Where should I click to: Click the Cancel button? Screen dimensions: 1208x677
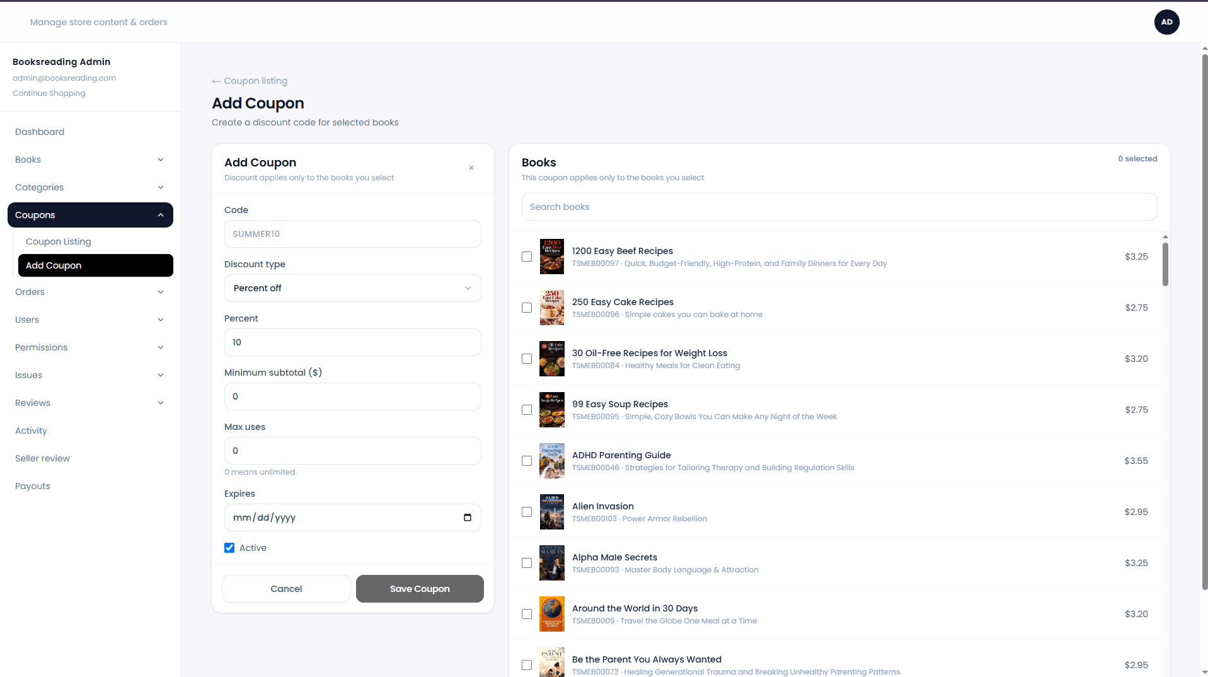(286, 589)
